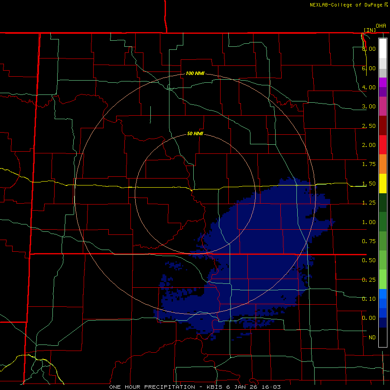Click the 2.50 legend value
This screenshot has height=390, width=390.
369,126
